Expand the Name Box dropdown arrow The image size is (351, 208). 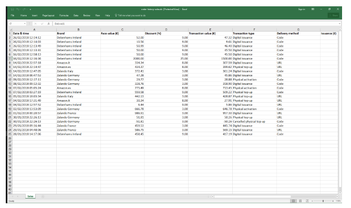pos(25,24)
